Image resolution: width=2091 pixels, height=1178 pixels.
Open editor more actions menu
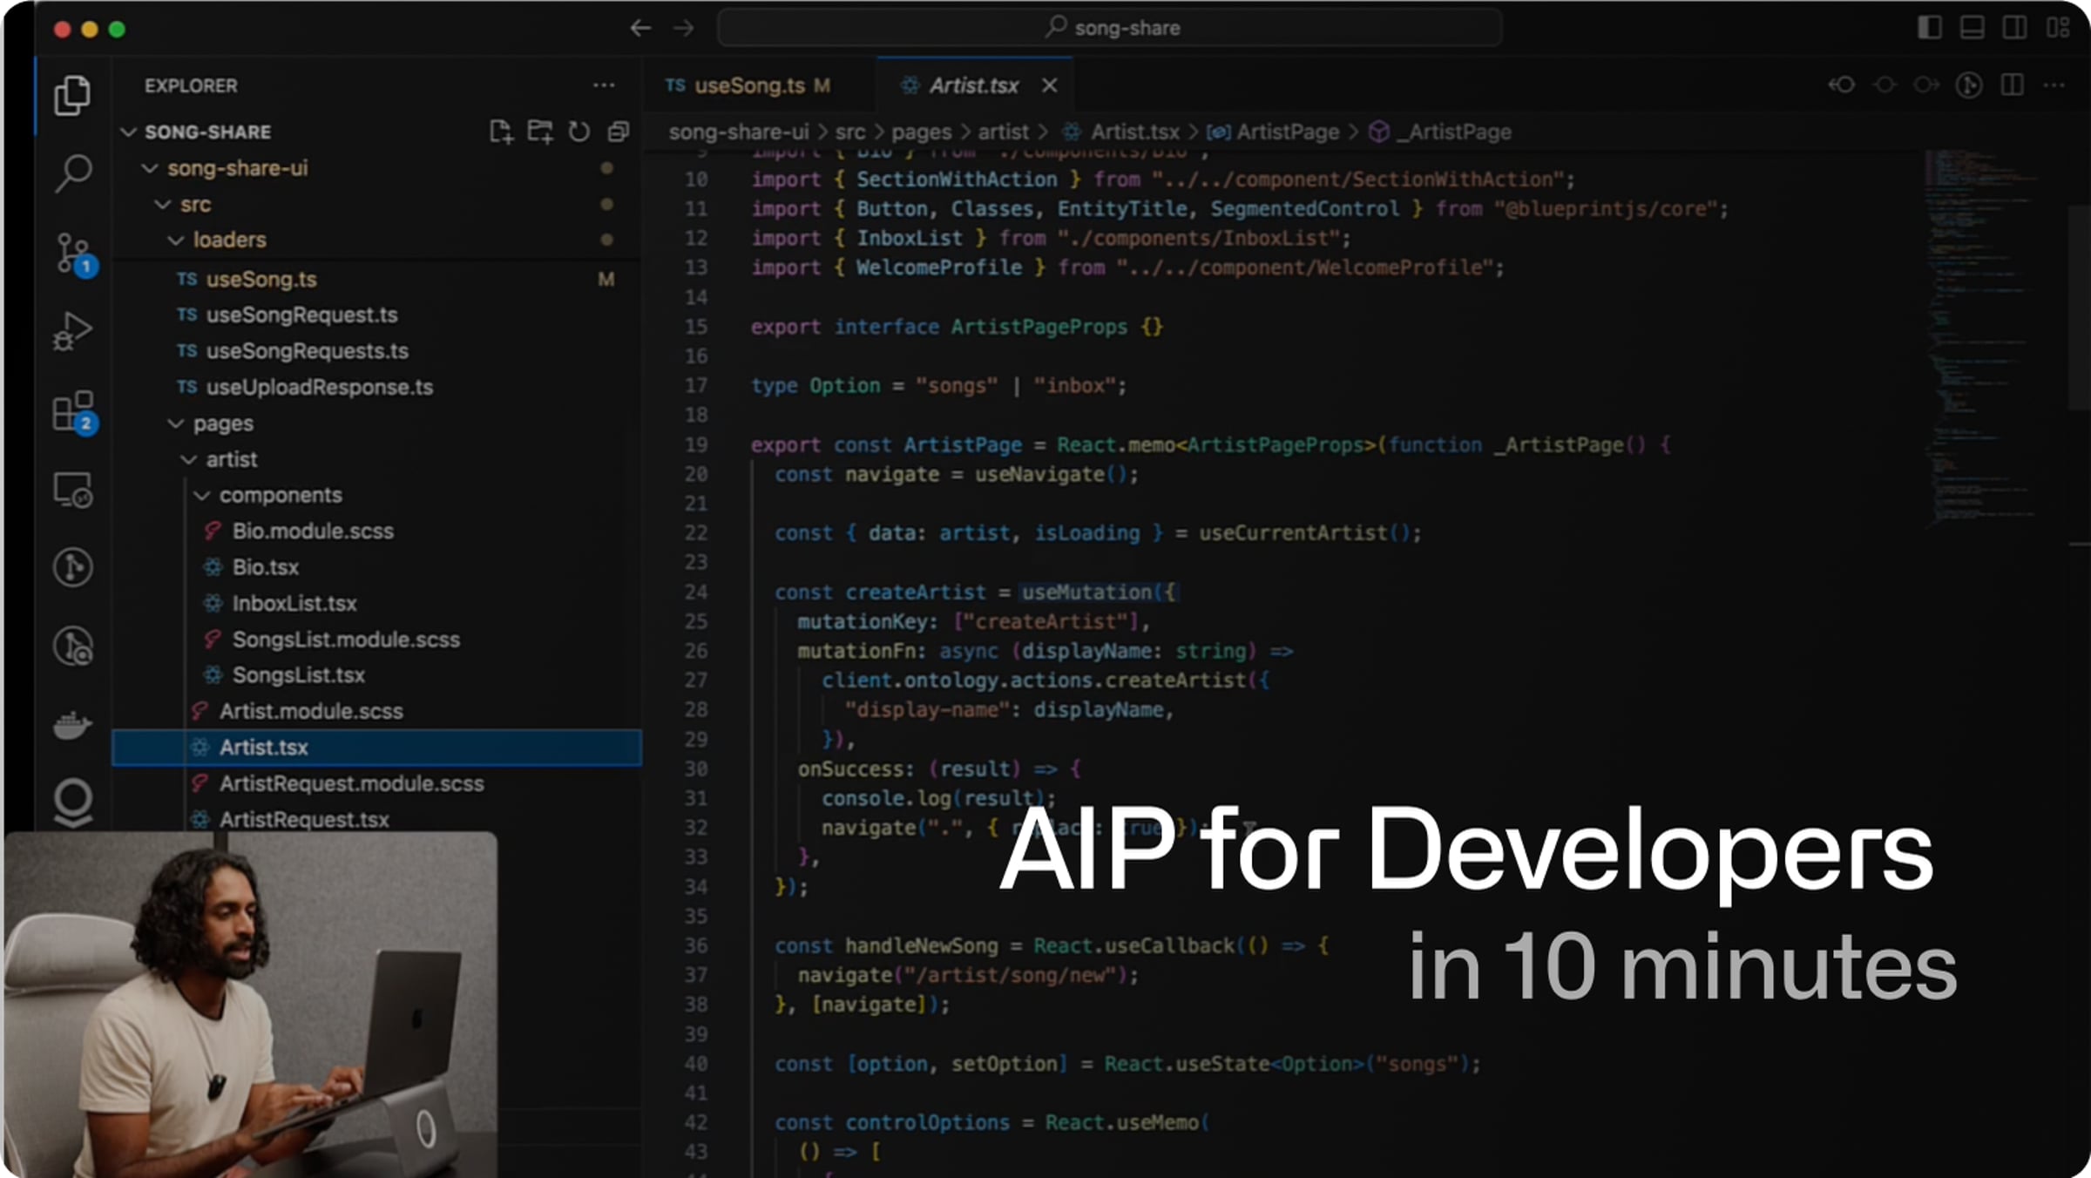2054,85
